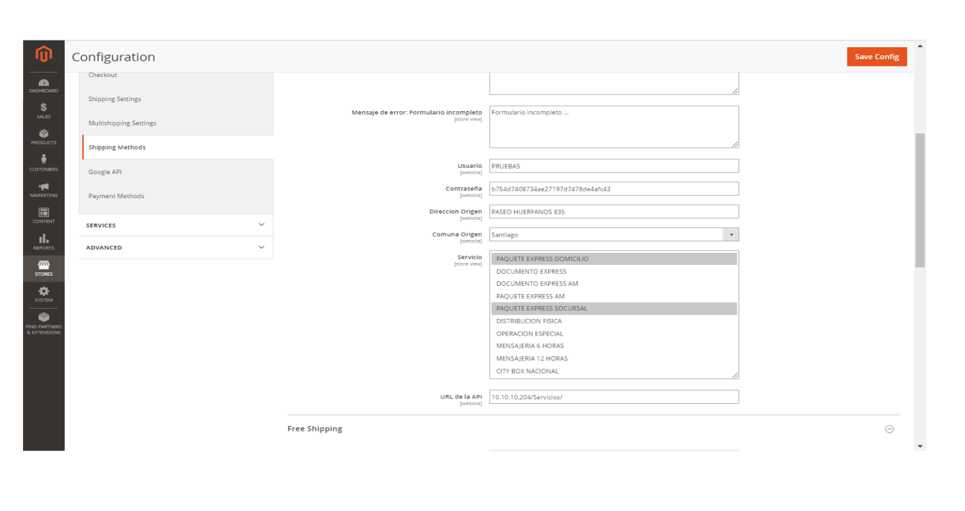Click the Magento logo icon

point(44,55)
